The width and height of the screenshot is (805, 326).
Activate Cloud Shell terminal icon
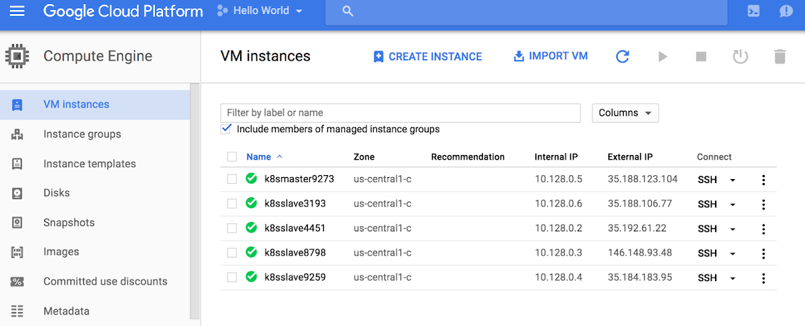click(x=754, y=11)
